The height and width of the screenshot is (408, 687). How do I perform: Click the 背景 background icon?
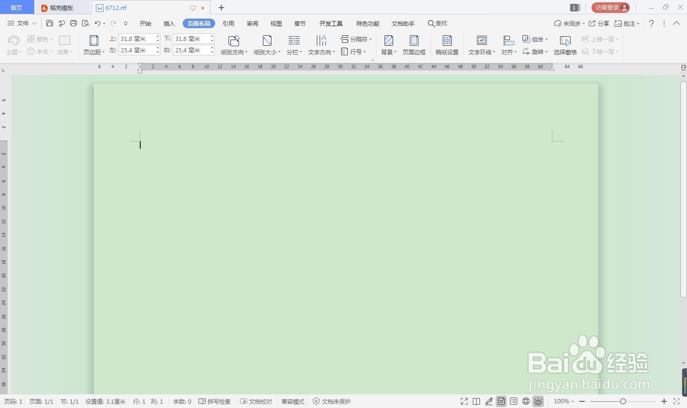(x=389, y=41)
